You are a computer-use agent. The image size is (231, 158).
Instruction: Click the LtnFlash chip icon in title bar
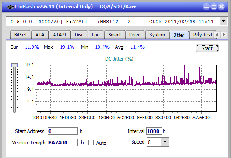(x=10, y=7)
